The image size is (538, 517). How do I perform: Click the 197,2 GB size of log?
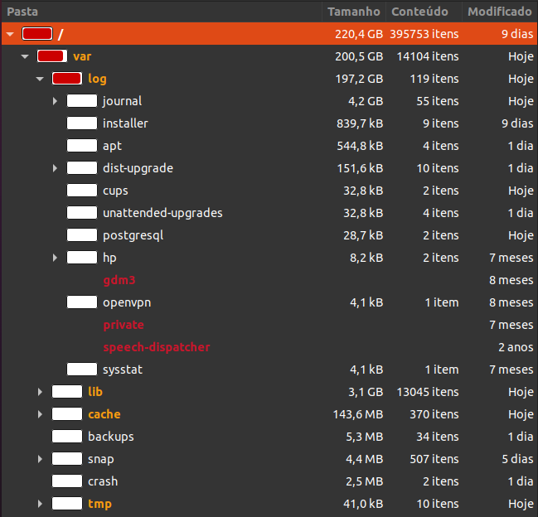[359, 79]
